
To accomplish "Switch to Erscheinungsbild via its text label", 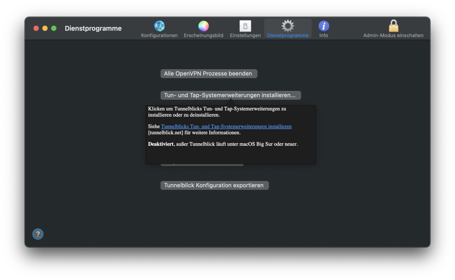I will pos(204,36).
